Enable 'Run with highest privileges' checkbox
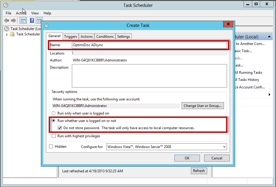Image resolution: width=276 pixels, height=187 pixels. [54, 136]
